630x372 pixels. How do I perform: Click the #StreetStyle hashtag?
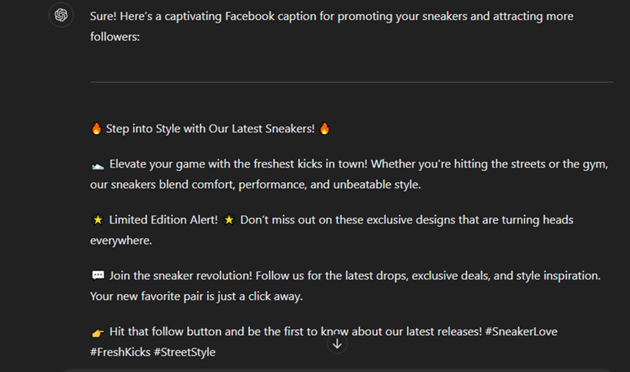click(x=185, y=352)
